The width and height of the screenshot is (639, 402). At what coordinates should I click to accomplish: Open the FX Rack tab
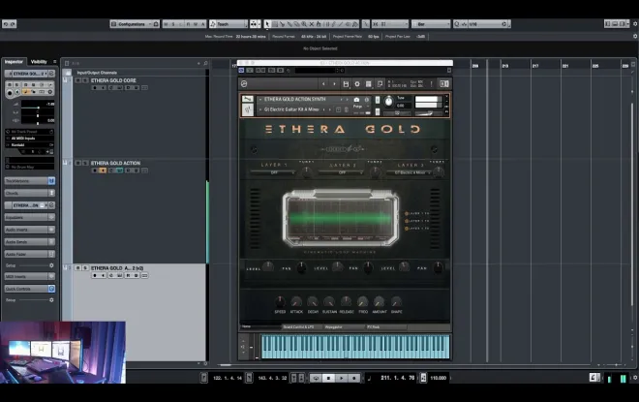385,327
